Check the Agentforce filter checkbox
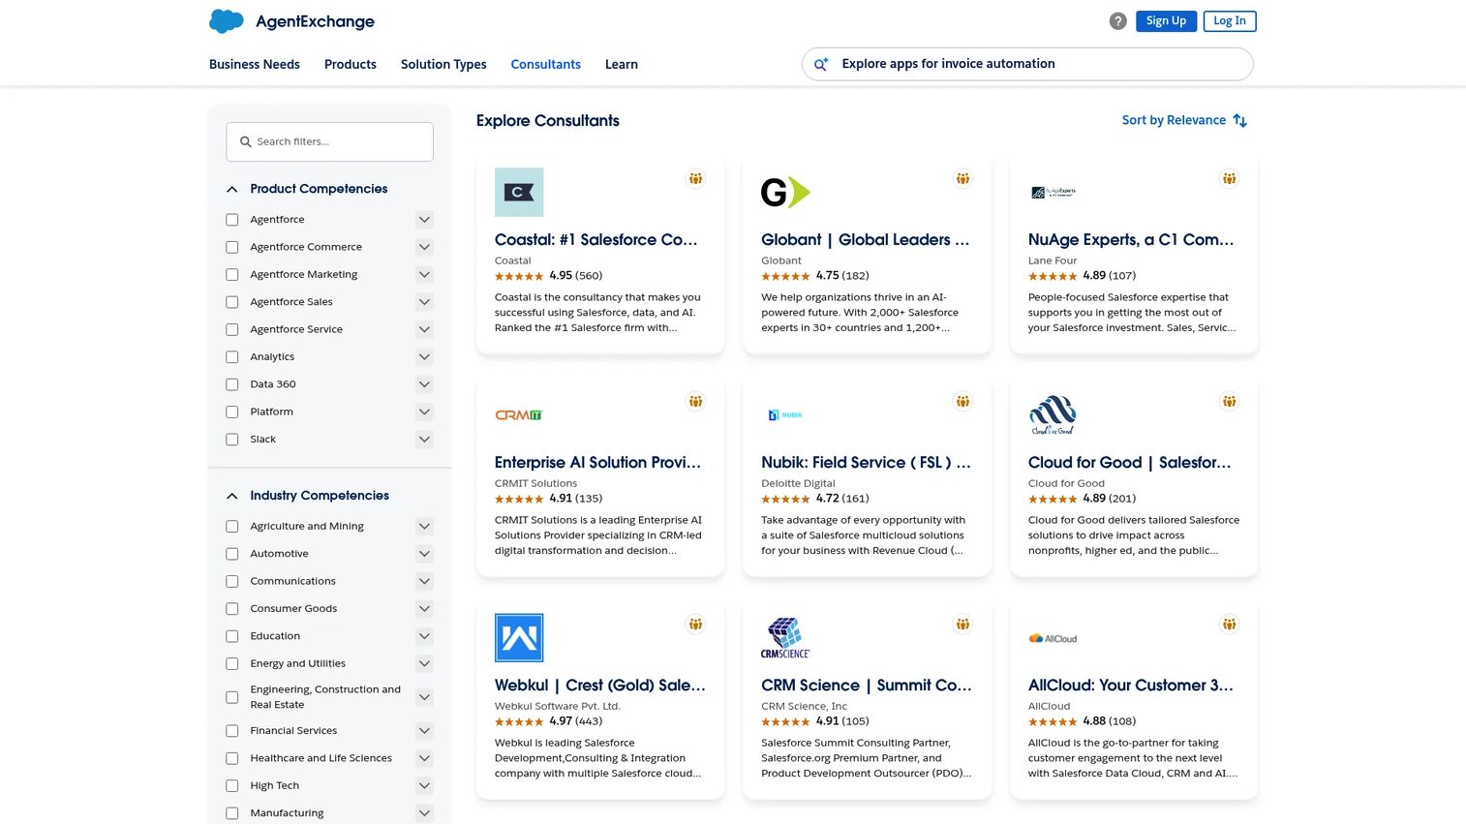 [x=232, y=220]
